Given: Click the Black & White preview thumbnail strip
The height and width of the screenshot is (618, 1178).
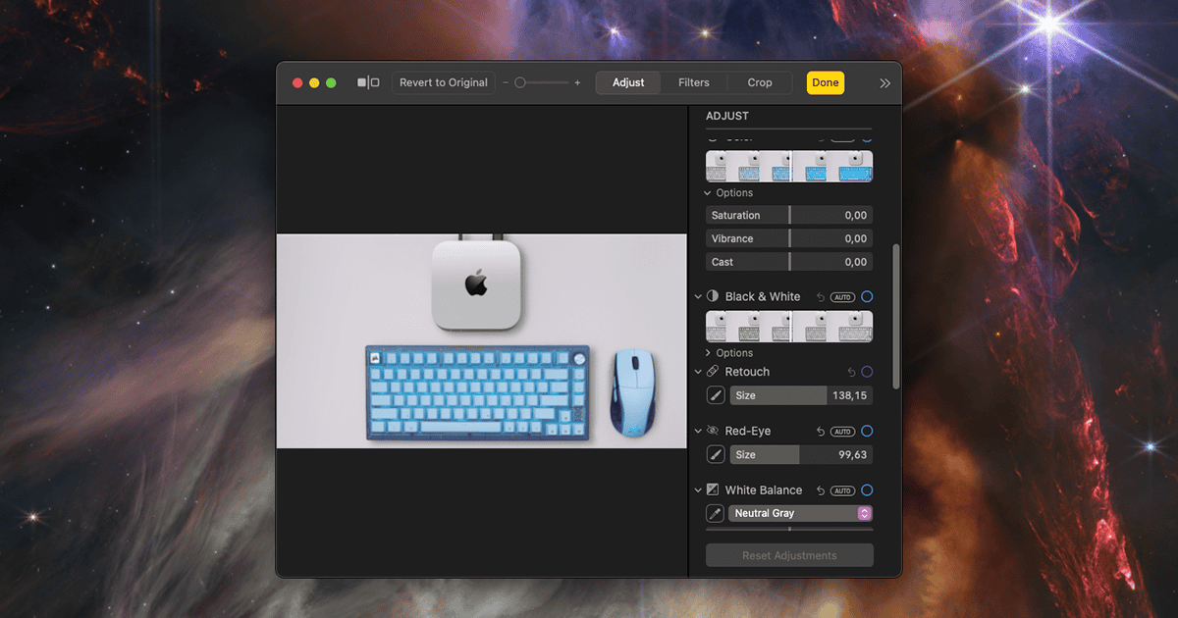Looking at the screenshot, I should 789,327.
